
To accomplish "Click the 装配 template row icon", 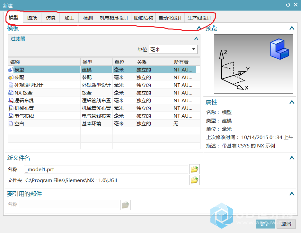I will [11, 77].
